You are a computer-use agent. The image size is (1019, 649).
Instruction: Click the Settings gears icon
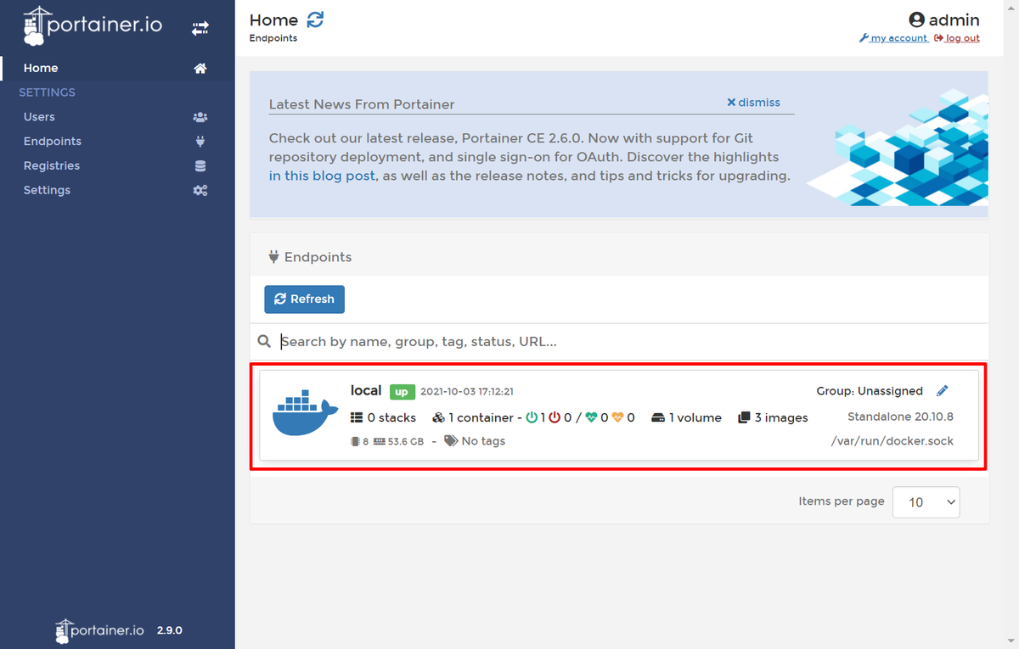pyautogui.click(x=200, y=191)
